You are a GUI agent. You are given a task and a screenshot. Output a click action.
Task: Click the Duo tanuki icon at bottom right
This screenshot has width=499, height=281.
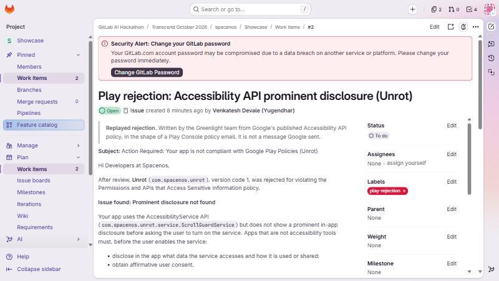click(x=491, y=269)
